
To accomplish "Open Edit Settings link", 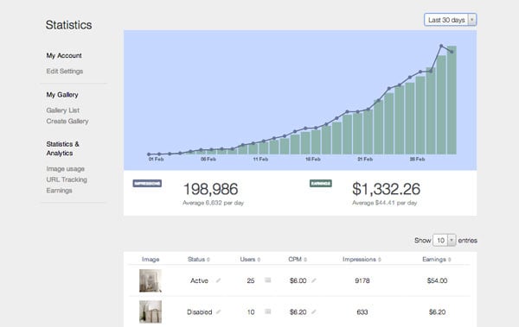I will click(x=65, y=71).
